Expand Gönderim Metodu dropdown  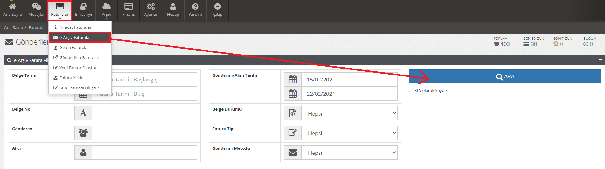tap(349, 153)
